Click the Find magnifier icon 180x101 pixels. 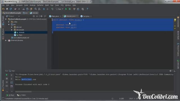point(36,9)
